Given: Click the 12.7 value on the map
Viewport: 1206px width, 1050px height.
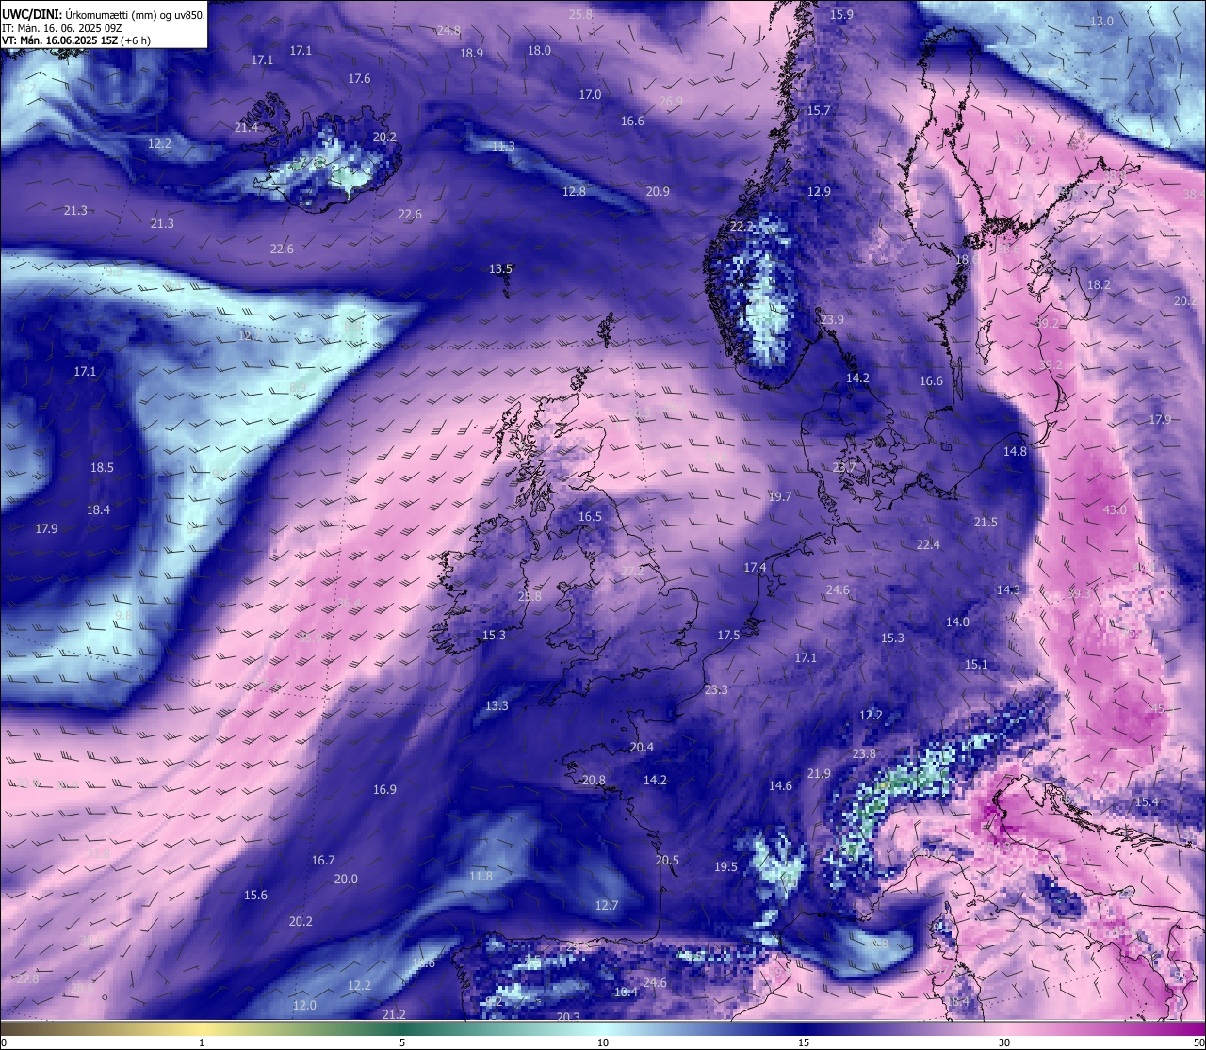Looking at the screenshot, I should pos(607,905).
